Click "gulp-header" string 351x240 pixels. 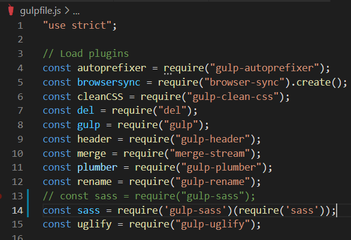coord(213,139)
